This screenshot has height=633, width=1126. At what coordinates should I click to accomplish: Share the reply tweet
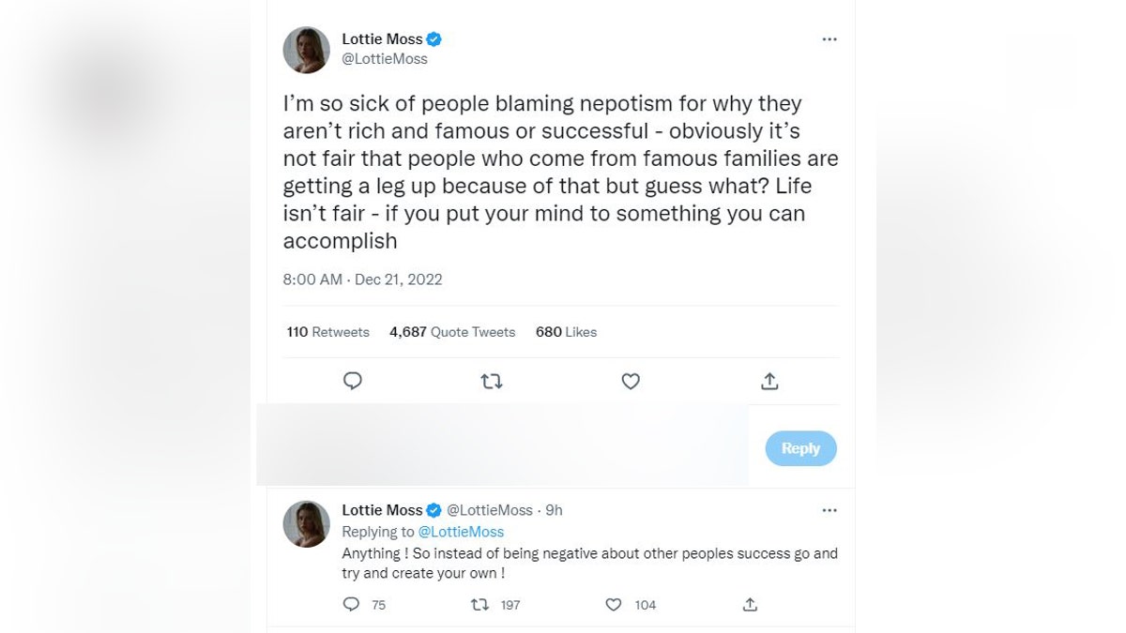(x=750, y=605)
